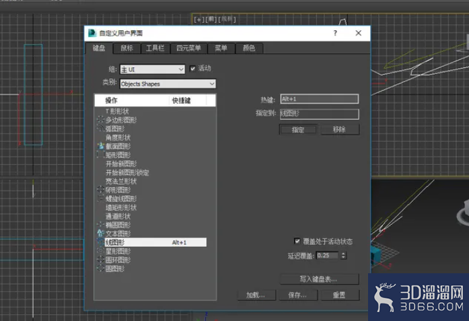The height and width of the screenshot is (321, 469).
Task: Click the 多边形图形 polygon shape icon
Action: [100, 120]
